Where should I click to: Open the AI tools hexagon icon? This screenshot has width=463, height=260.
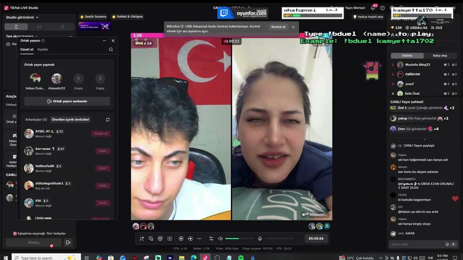tap(160, 239)
